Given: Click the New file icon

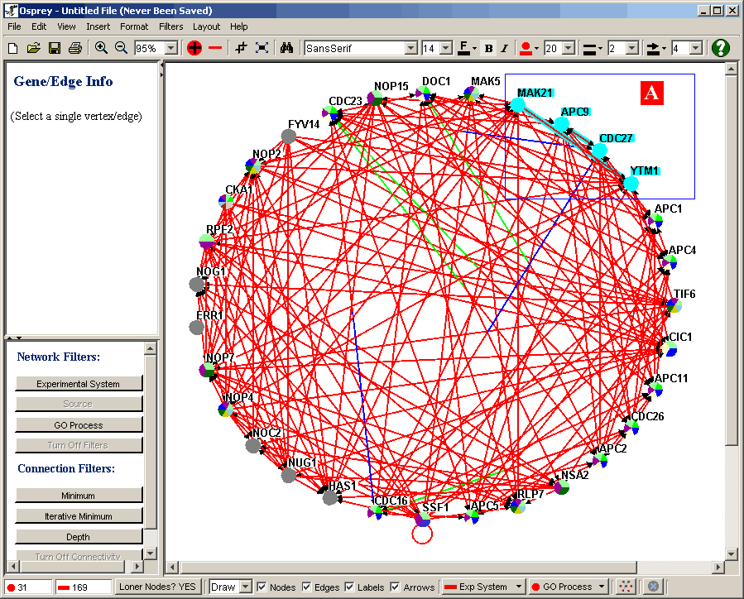Looking at the screenshot, I should point(12,48).
